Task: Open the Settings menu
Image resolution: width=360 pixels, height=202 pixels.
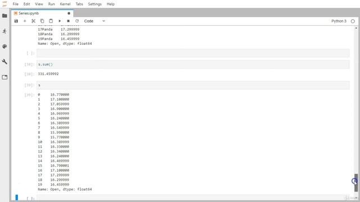Action: coord(94,4)
